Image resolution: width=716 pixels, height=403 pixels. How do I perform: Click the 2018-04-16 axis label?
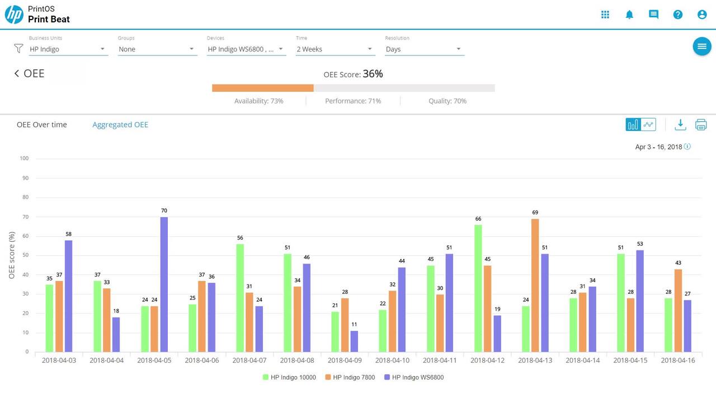click(x=678, y=360)
